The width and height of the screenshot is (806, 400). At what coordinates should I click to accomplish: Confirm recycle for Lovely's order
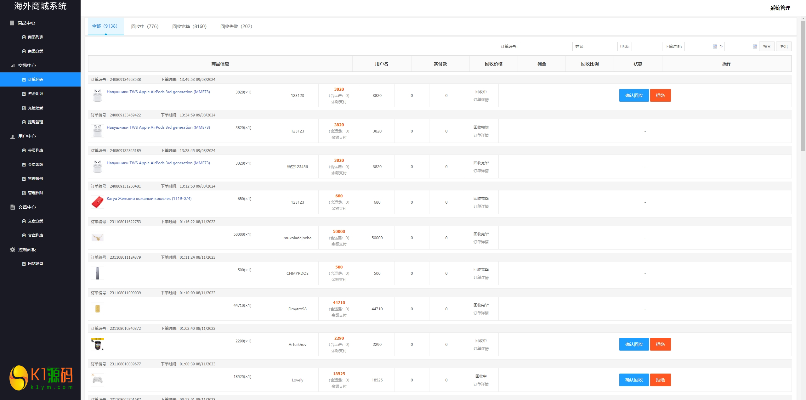pos(634,380)
